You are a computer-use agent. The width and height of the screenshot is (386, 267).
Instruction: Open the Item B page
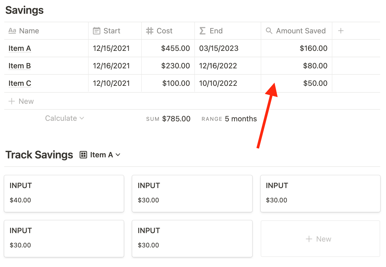pos(20,66)
